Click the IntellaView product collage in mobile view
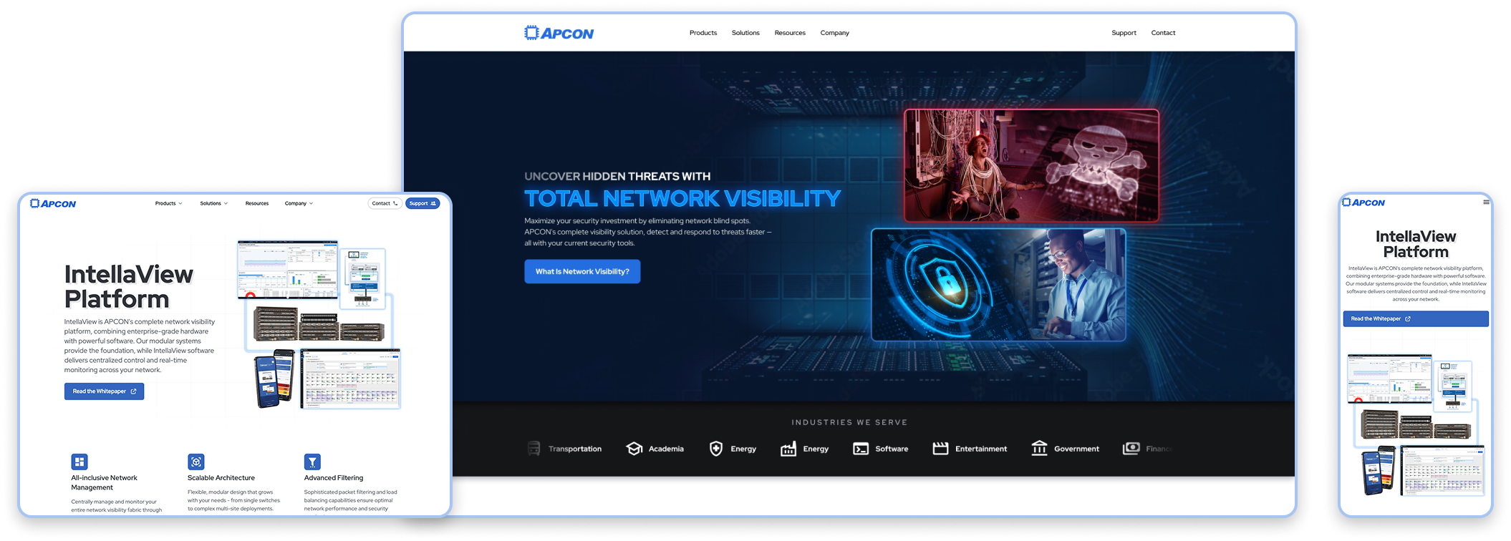1511x541 pixels. 1416,425
